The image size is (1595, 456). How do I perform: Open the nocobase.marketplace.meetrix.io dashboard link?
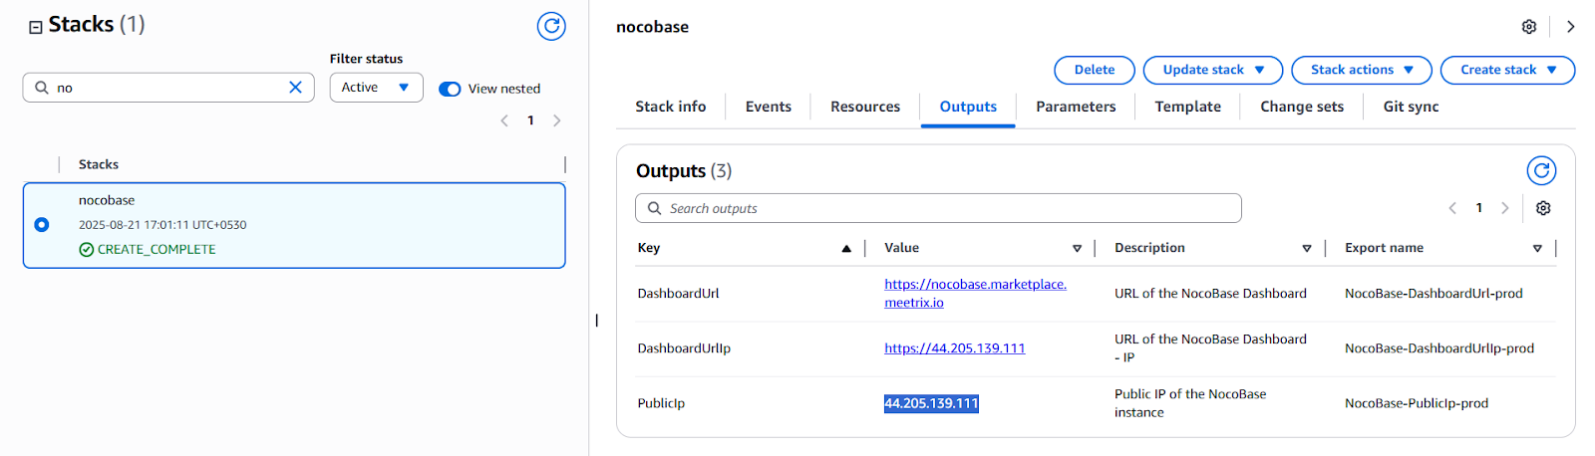pos(975,293)
